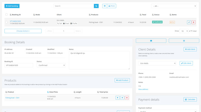Tick the checkbox for booking VP1648041609

[6, 22]
